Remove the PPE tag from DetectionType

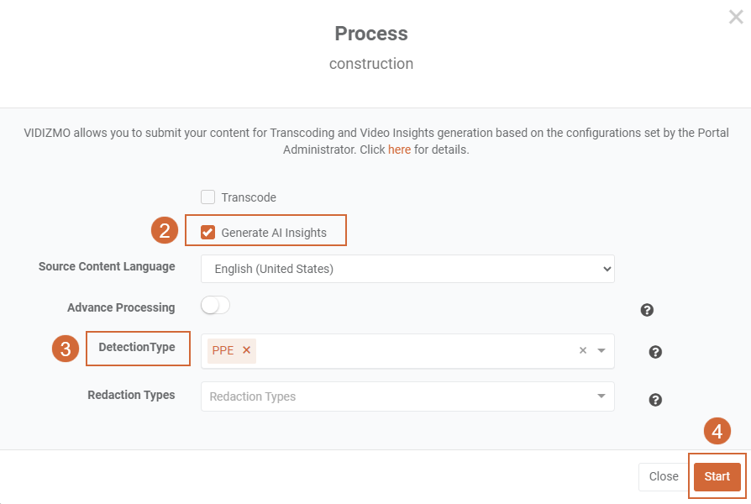246,350
